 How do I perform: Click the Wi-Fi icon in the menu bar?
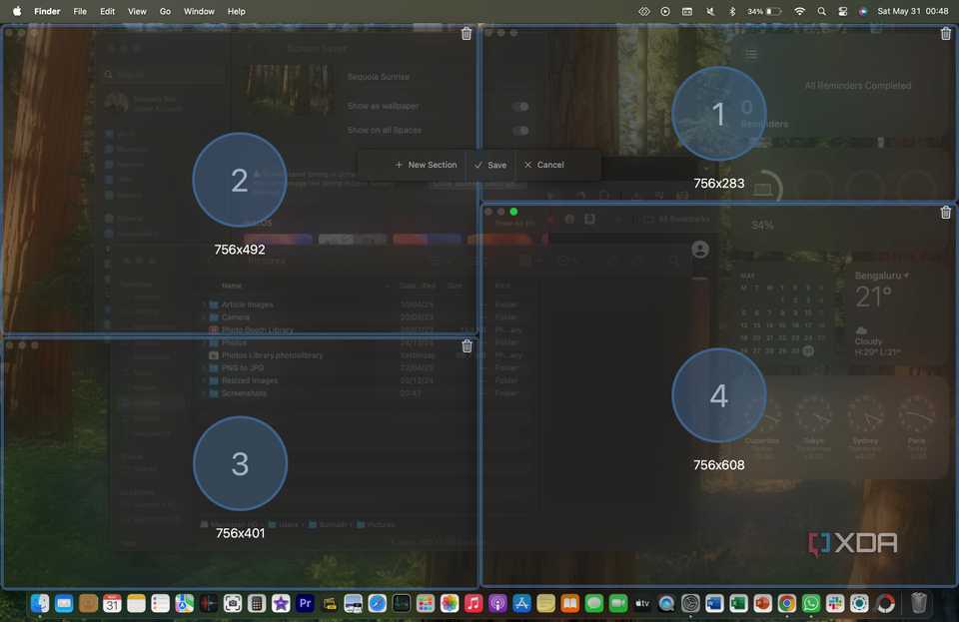(x=799, y=11)
